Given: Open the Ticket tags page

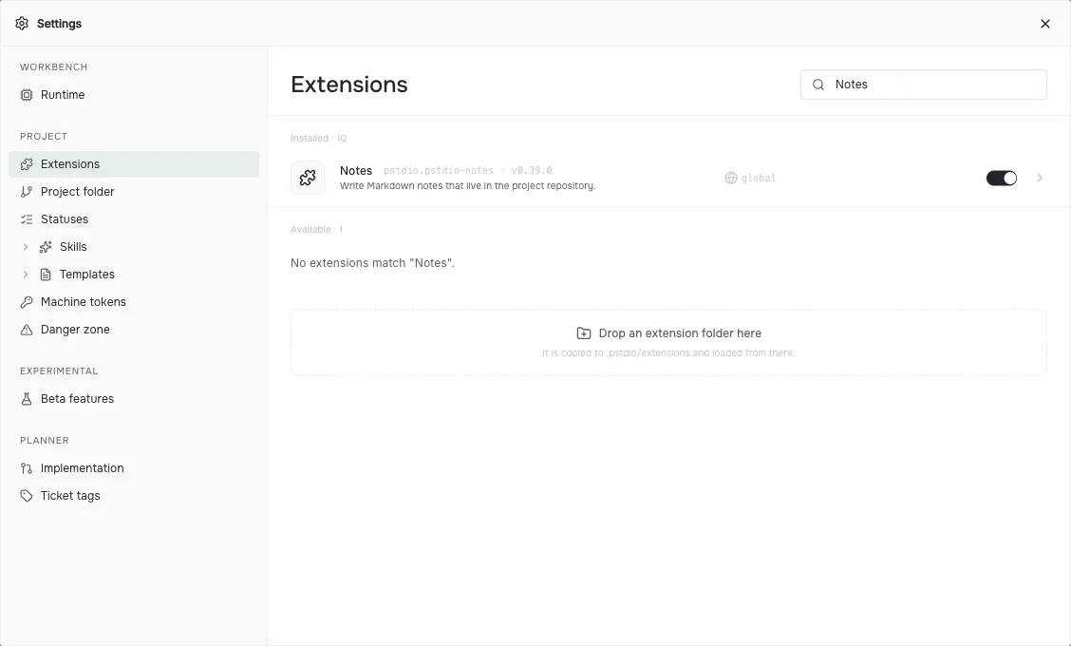Looking at the screenshot, I should click(134, 496).
